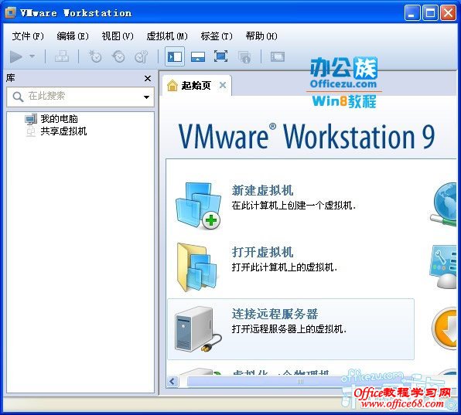Open the 虚拟机(M) menu
461x415 pixels.
pos(167,36)
